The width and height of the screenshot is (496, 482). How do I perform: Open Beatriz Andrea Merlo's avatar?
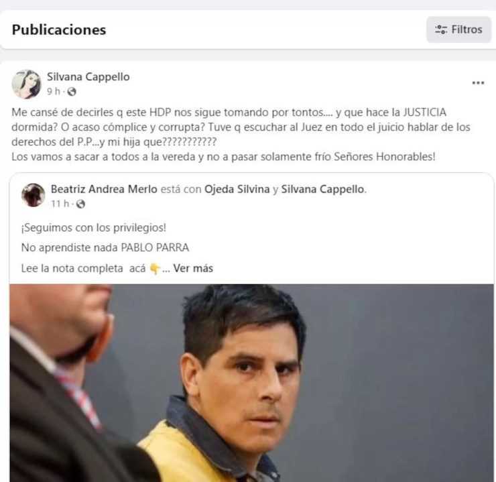(x=34, y=195)
